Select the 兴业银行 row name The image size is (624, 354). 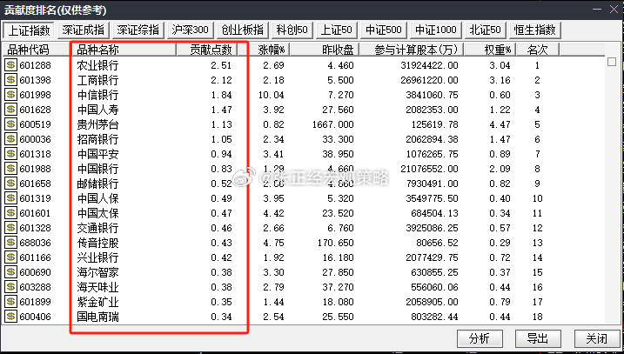tap(97, 257)
